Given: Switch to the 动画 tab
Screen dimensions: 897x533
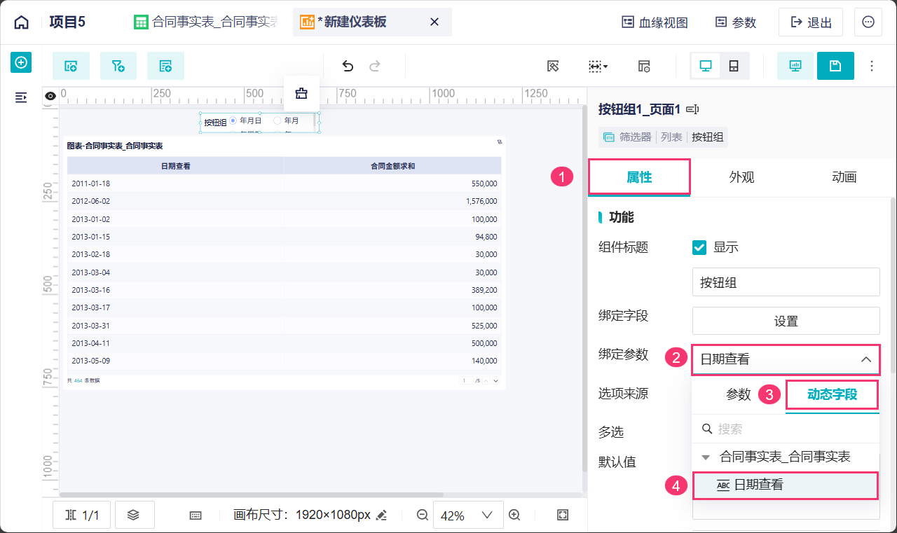Looking at the screenshot, I should pyautogui.click(x=844, y=177).
